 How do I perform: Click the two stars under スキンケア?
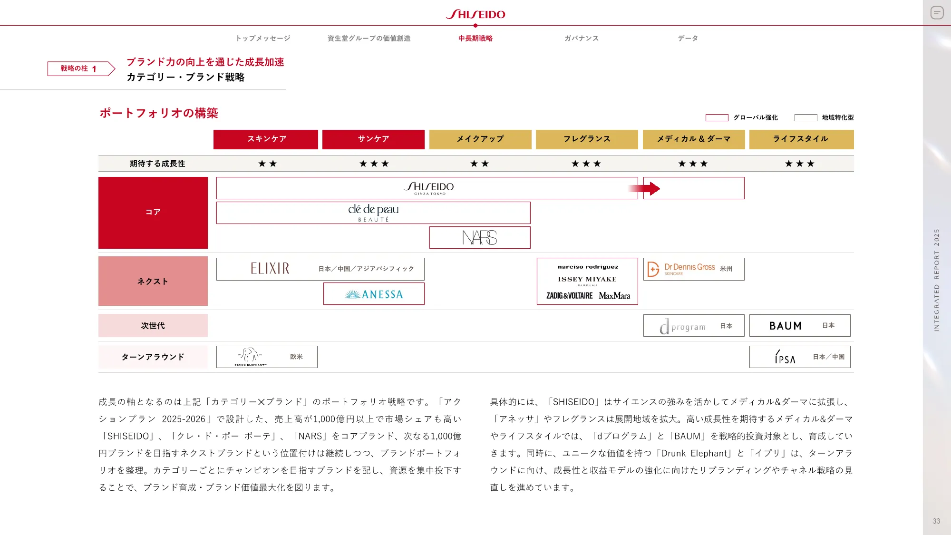267,164
